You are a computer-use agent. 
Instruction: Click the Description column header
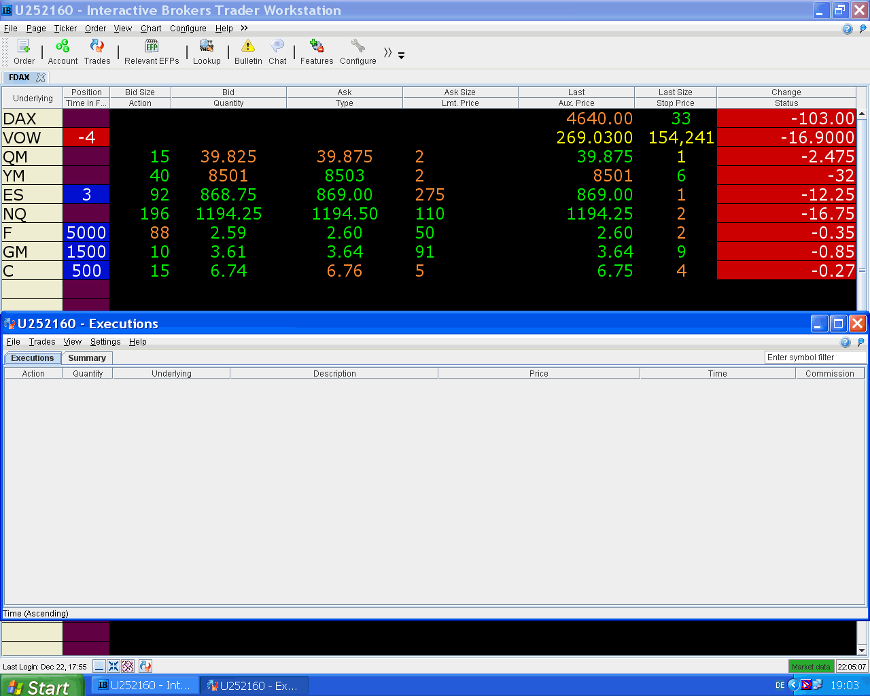click(334, 373)
